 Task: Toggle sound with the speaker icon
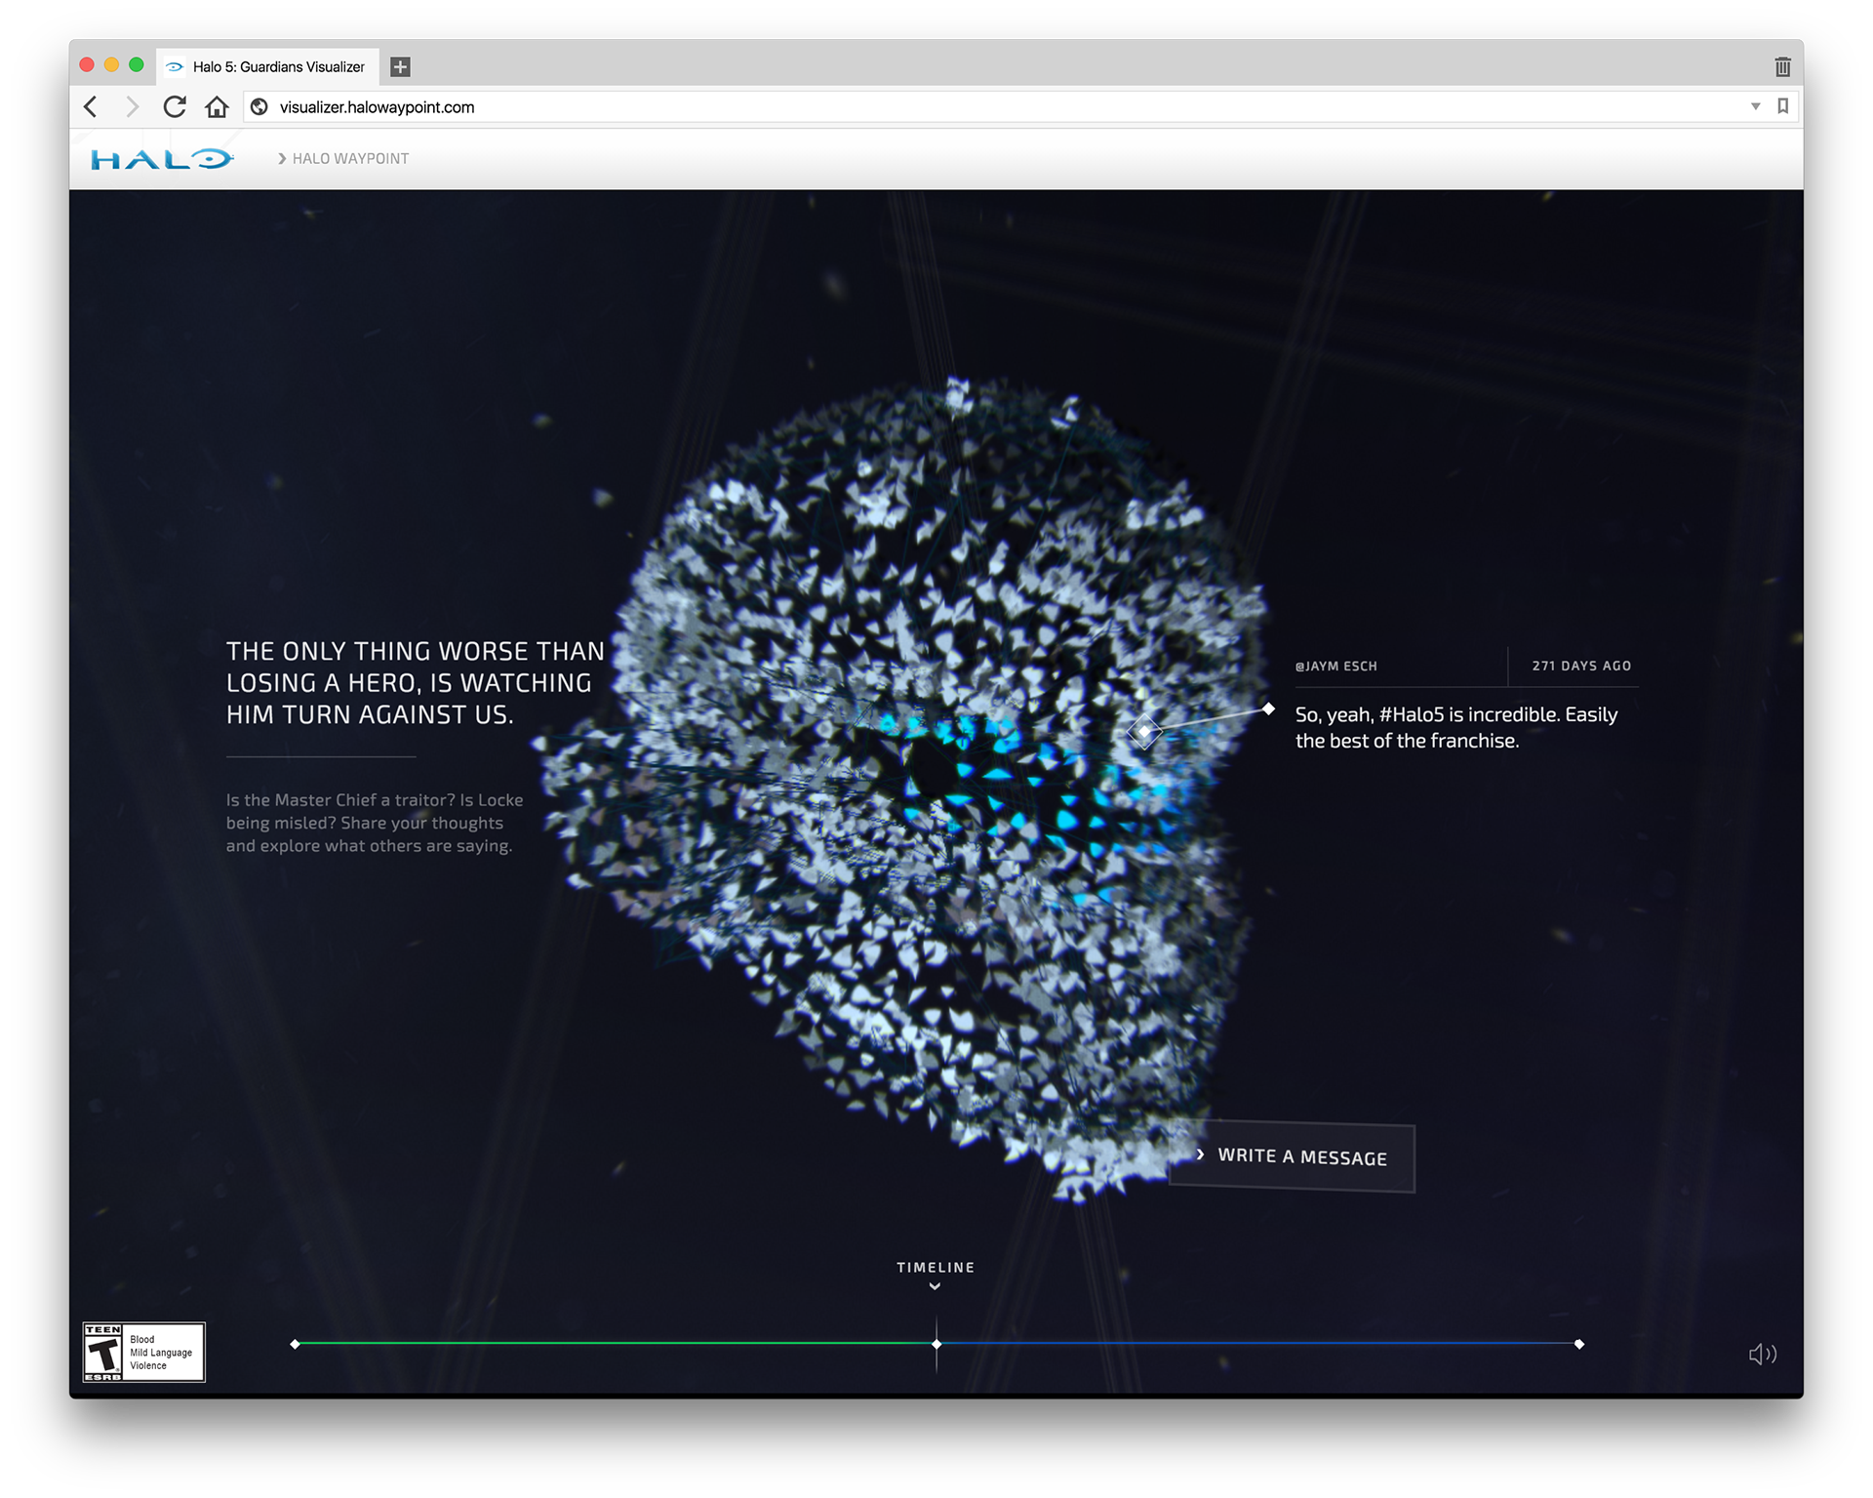[x=1762, y=1354]
